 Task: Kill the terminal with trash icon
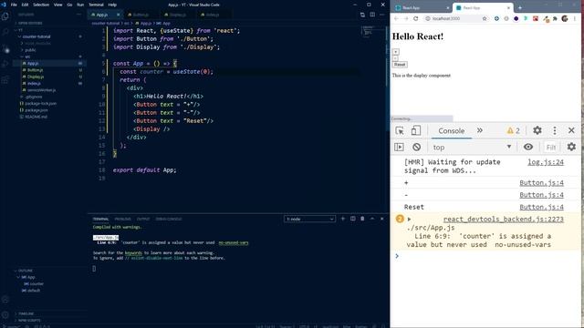coord(362,219)
